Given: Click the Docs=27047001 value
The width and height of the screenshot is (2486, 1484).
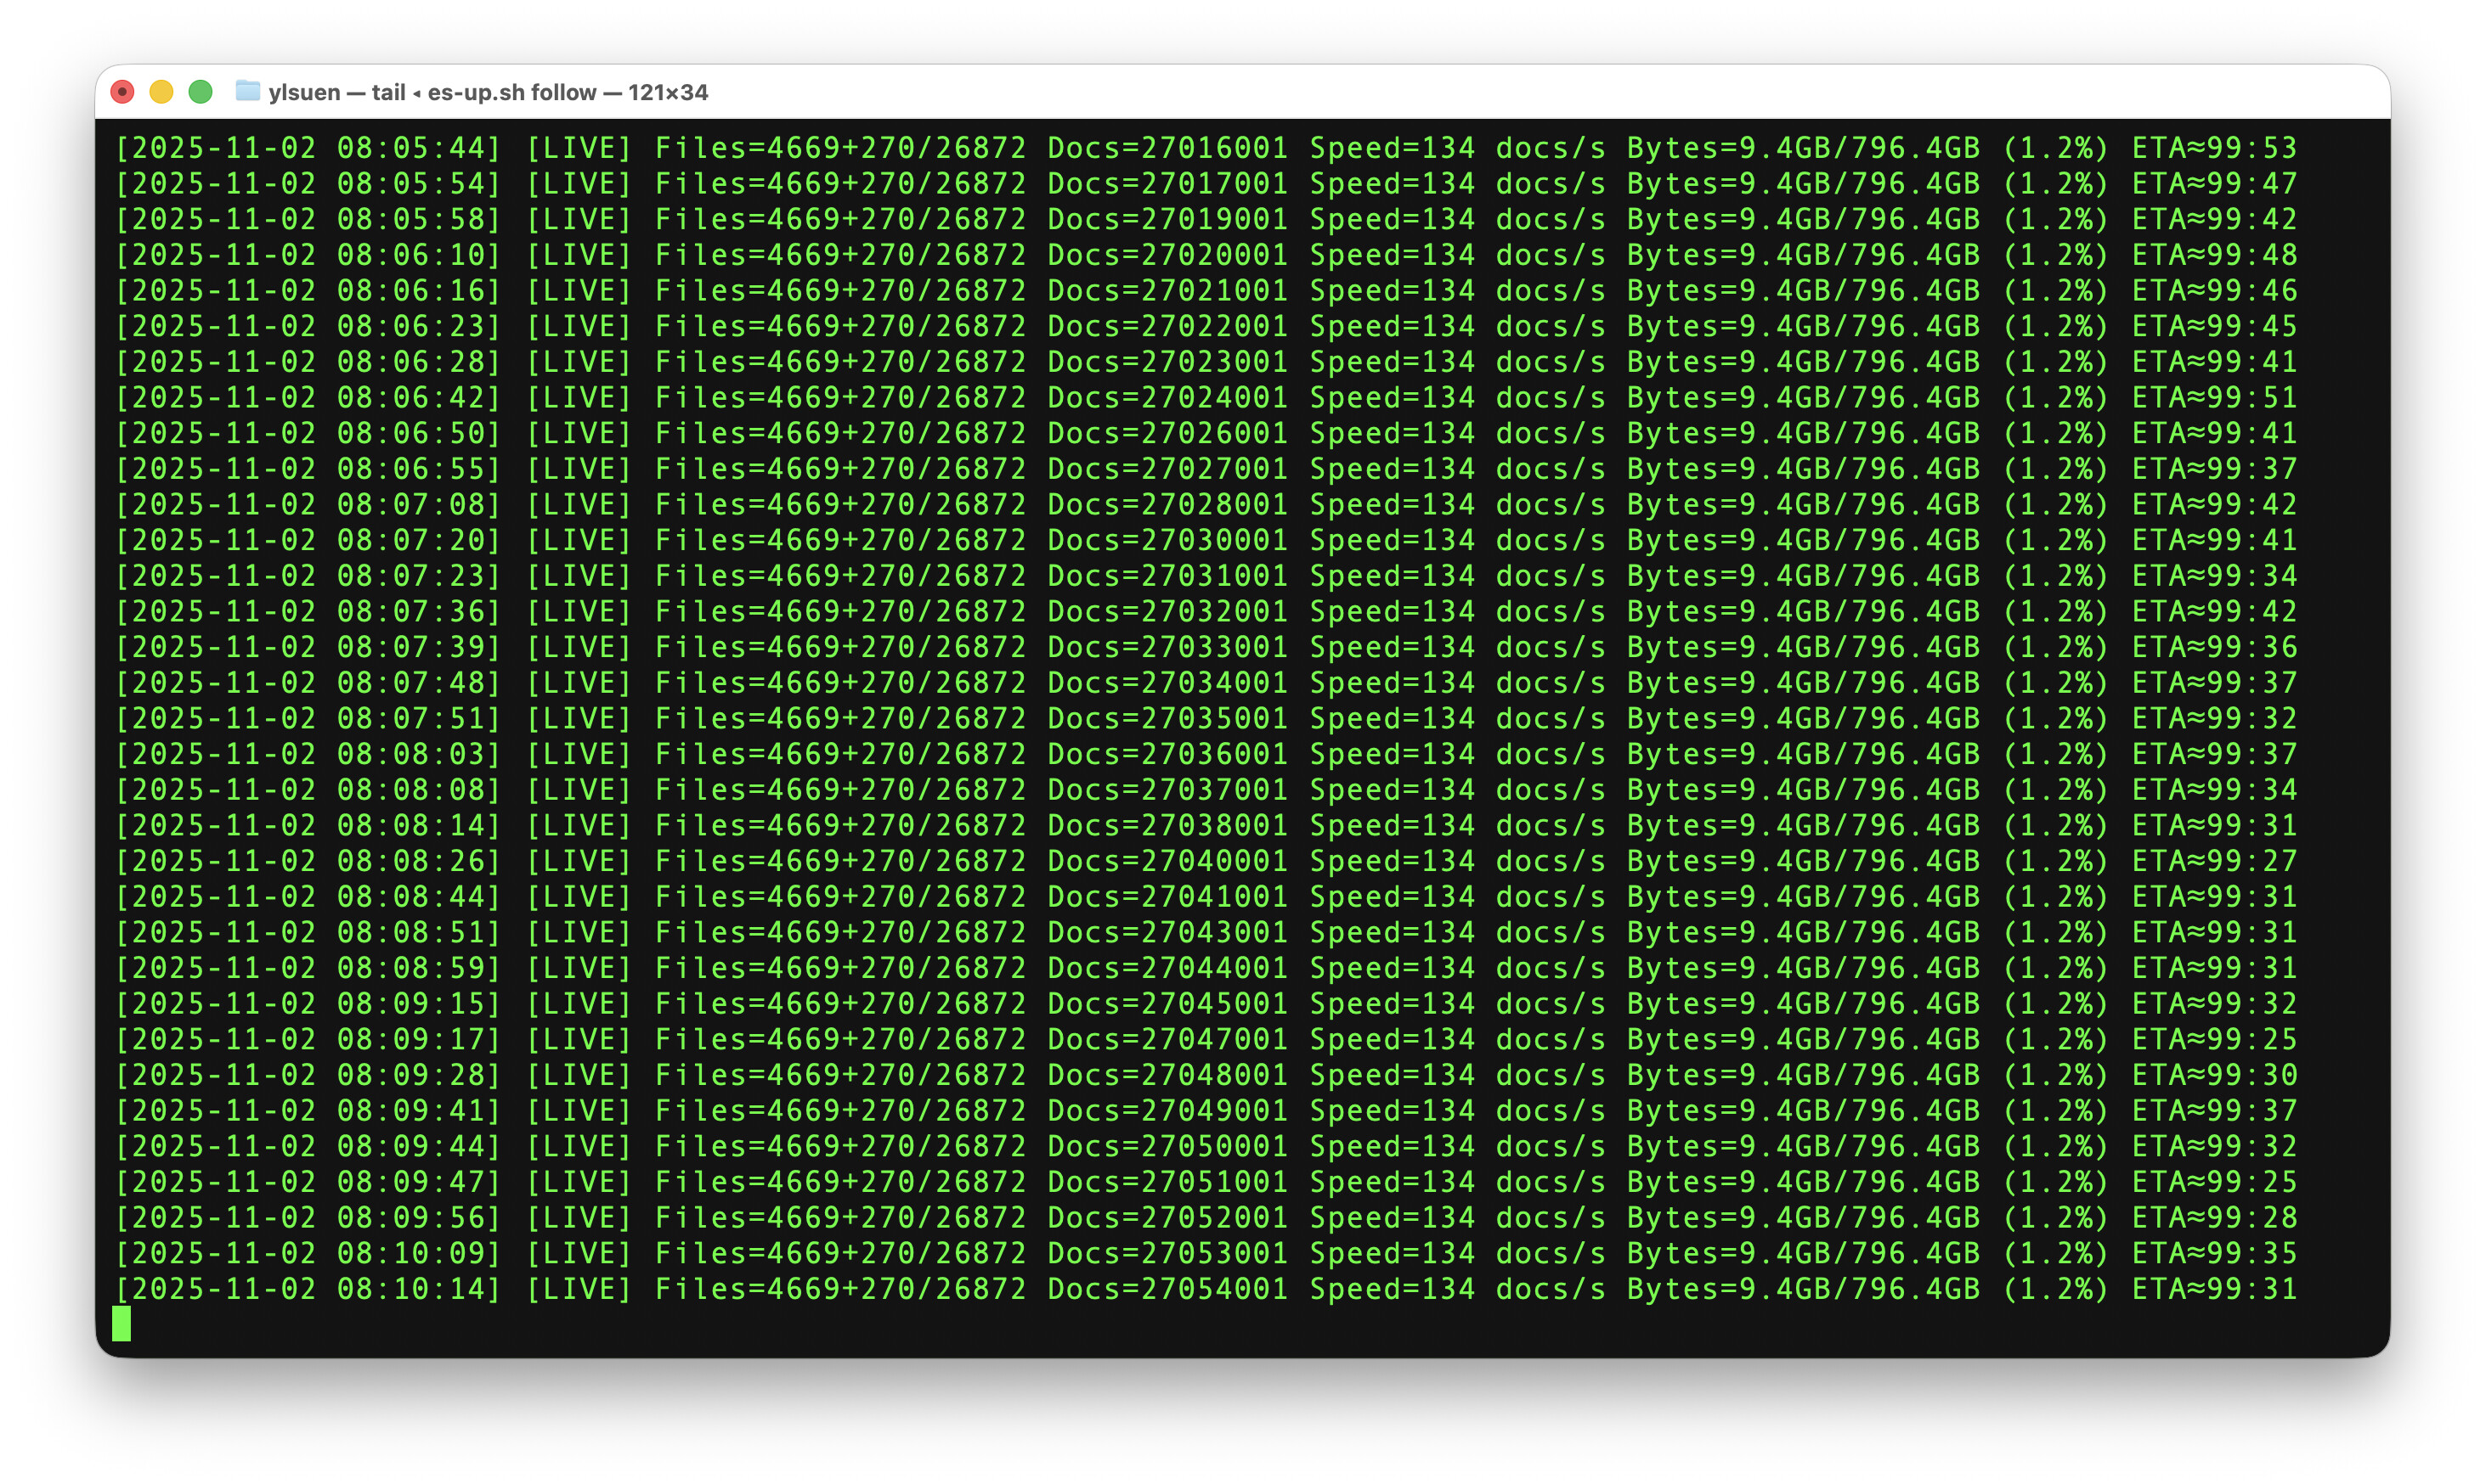Looking at the screenshot, I should tap(1167, 1040).
